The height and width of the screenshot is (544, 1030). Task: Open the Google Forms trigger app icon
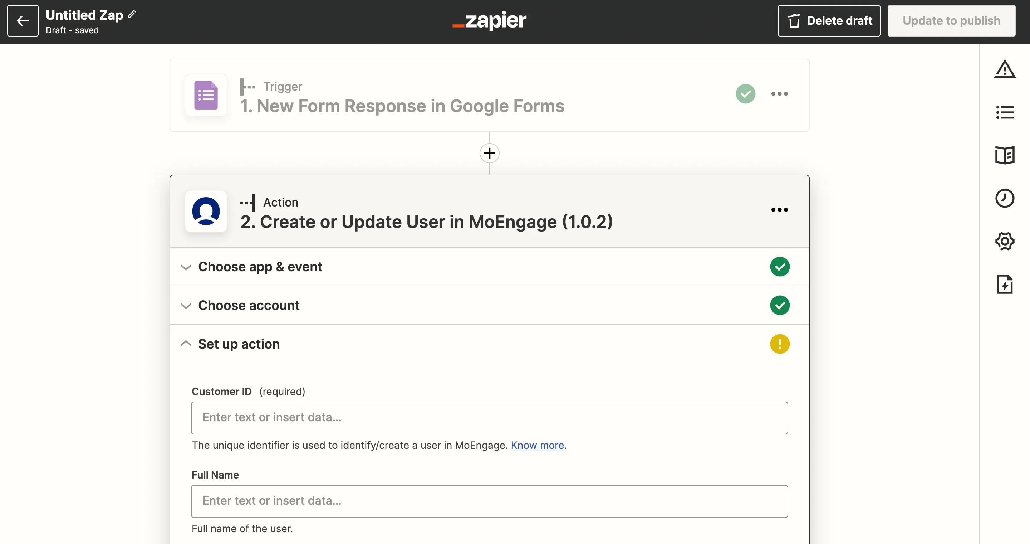click(x=206, y=95)
